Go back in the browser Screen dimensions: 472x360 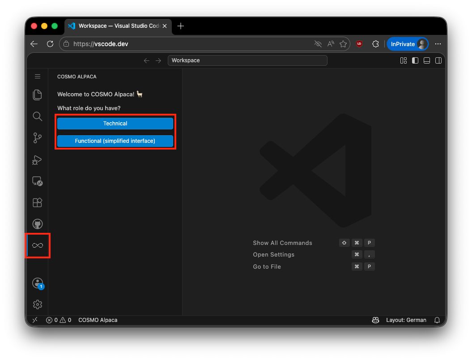34,44
